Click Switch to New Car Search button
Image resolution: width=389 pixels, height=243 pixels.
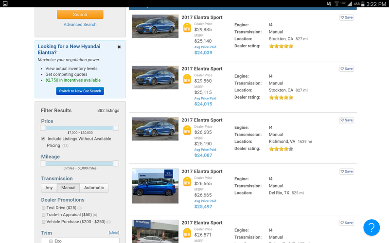[x=80, y=91]
